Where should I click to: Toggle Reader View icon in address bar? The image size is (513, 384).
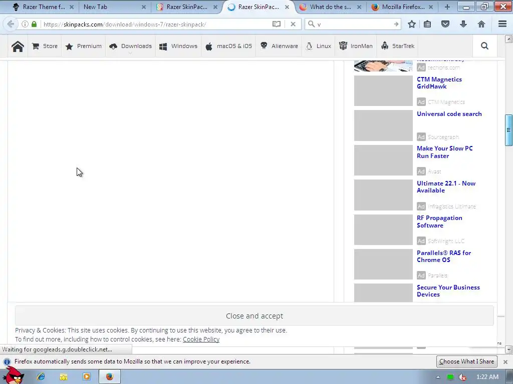tap(277, 24)
